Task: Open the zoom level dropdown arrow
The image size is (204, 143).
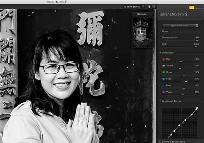Action: click(143, 6)
